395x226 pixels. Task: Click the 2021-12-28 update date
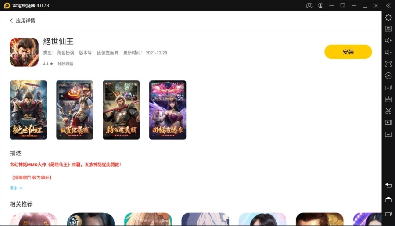(156, 53)
